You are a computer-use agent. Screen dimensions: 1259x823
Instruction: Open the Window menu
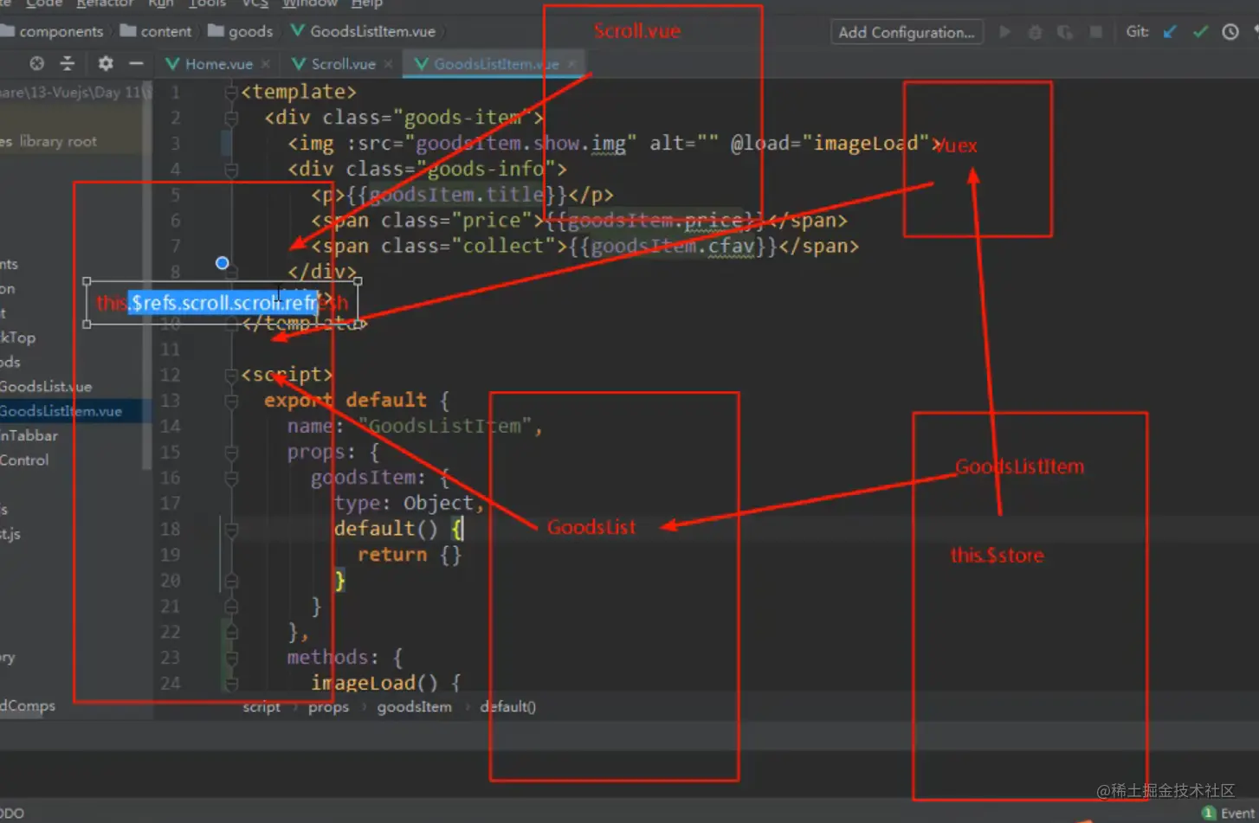pyautogui.click(x=310, y=3)
